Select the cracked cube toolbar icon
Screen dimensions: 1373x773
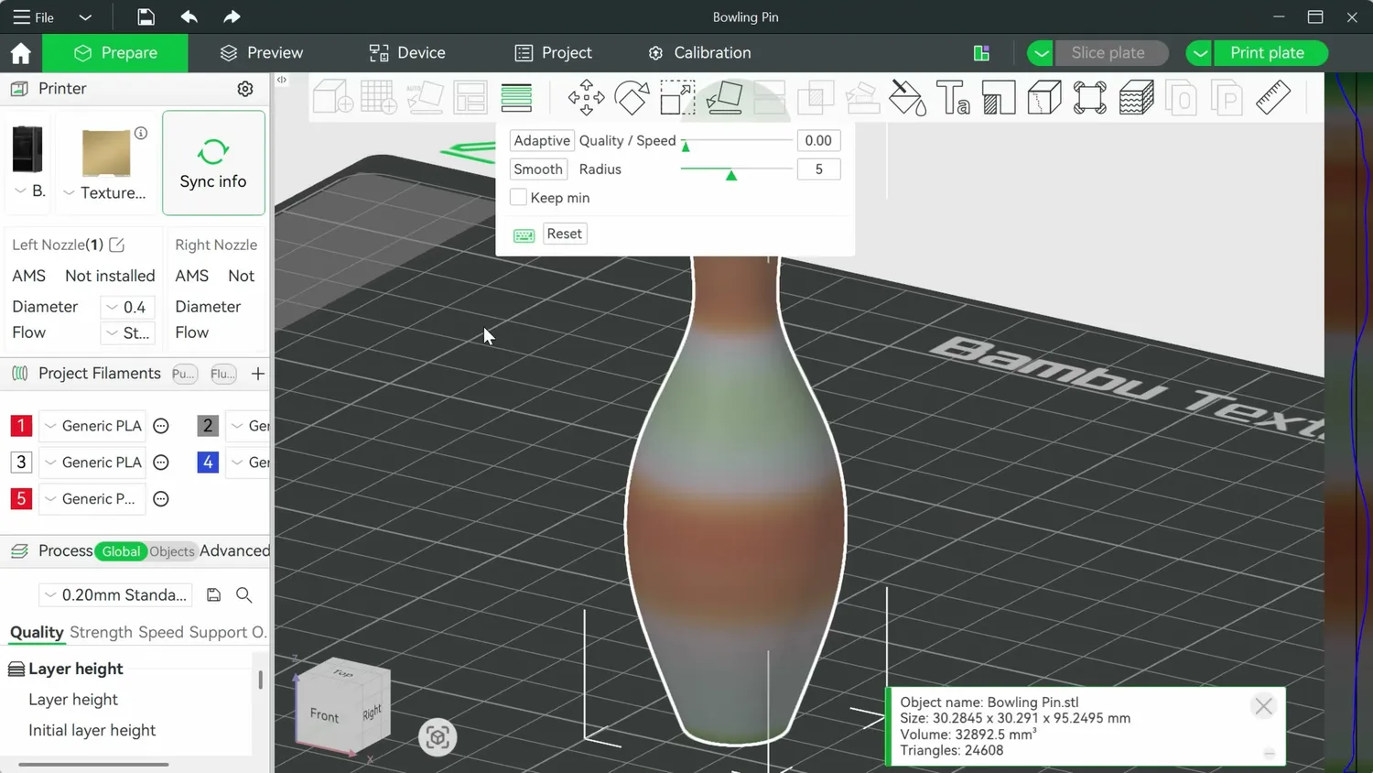tap(1044, 97)
